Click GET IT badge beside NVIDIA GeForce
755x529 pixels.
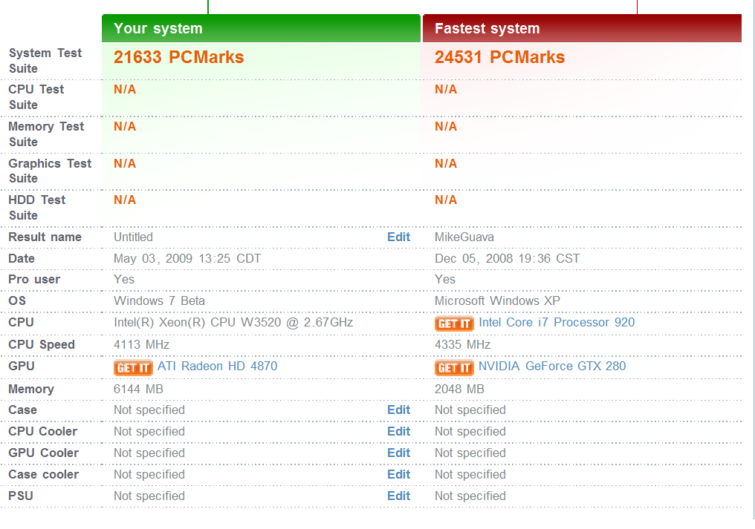click(454, 368)
